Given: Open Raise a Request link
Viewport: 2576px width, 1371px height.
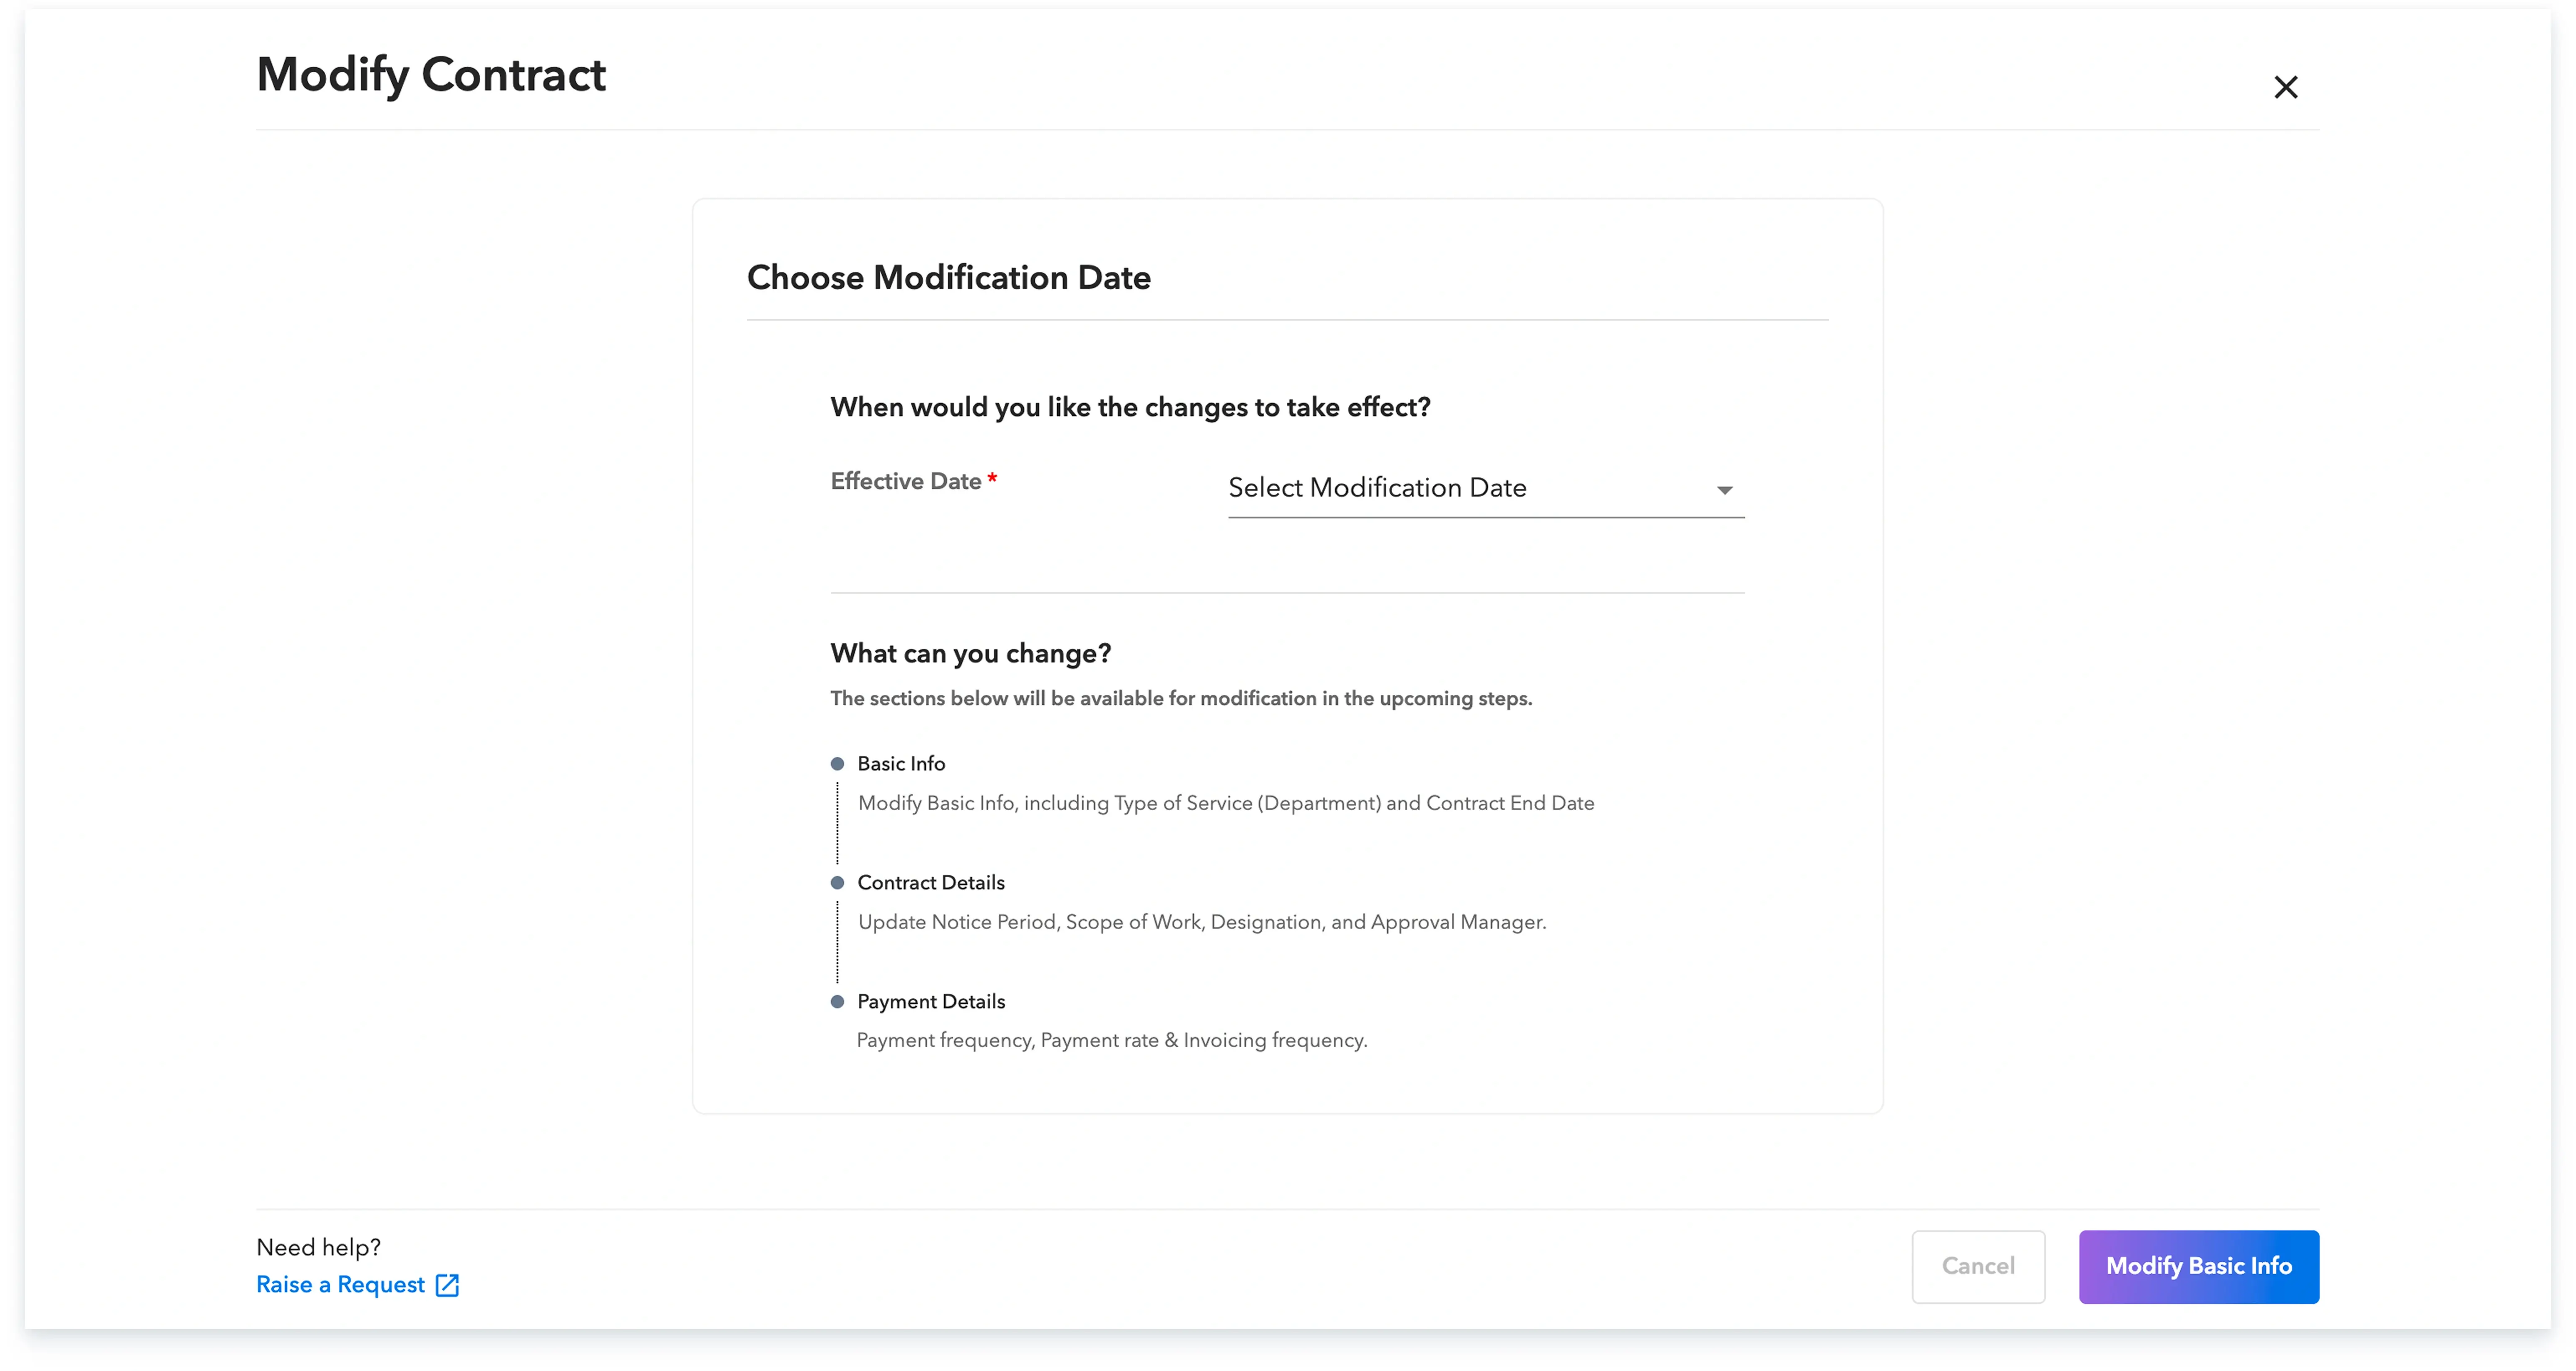Looking at the screenshot, I should (340, 1285).
